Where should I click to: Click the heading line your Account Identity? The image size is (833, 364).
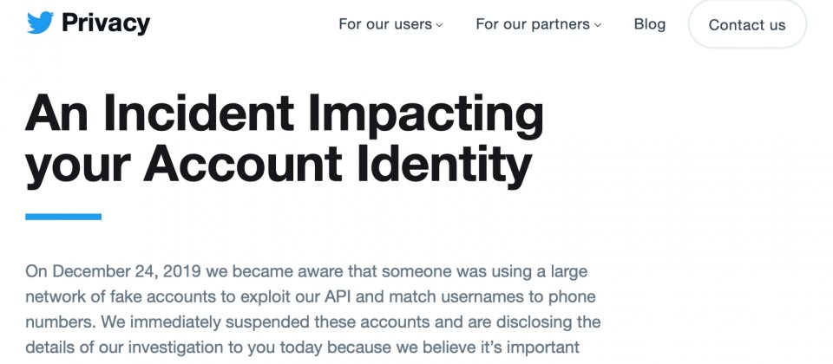(x=279, y=165)
